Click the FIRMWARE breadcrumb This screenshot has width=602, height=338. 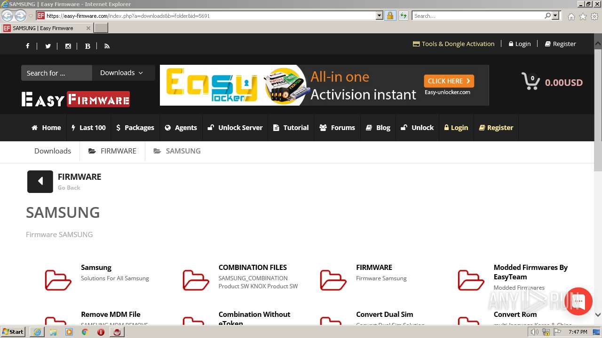(112, 151)
